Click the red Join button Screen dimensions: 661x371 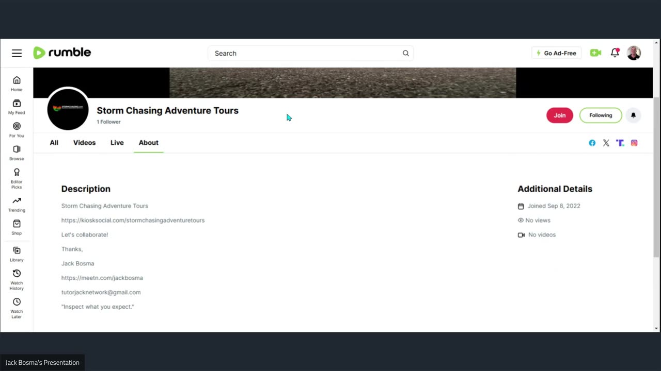(x=560, y=115)
